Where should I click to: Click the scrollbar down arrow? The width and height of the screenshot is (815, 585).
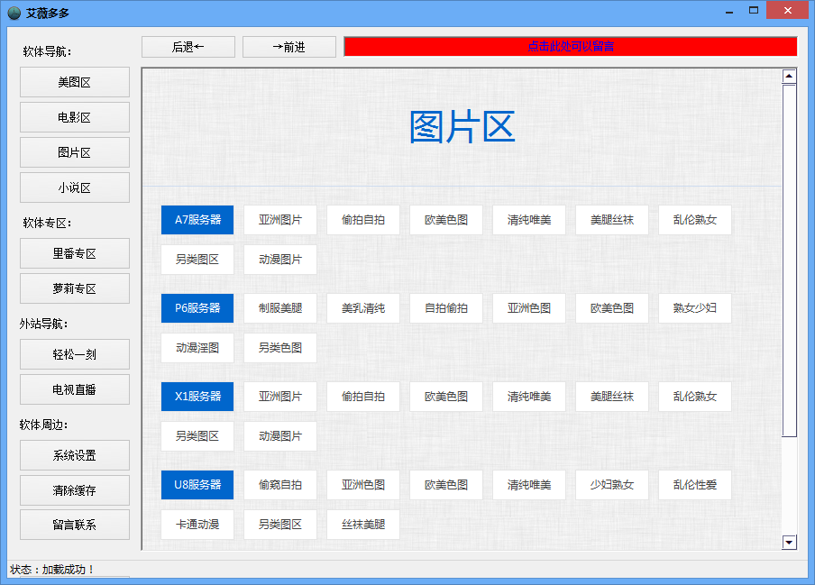point(789,543)
